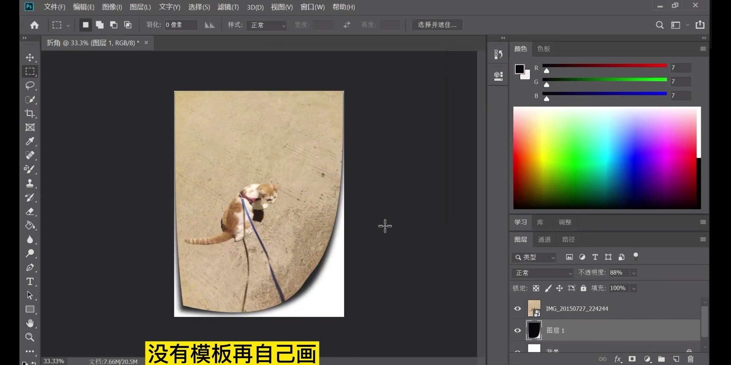Screen dimensions: 731x365
Task: Click the foreground color swatch
Action: click(x=519, y=69)
